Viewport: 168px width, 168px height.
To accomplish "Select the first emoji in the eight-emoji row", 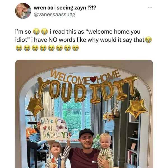I will tap(19, 48).
